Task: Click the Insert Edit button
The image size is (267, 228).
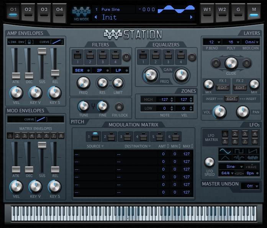Action: [x=231, y=99]
